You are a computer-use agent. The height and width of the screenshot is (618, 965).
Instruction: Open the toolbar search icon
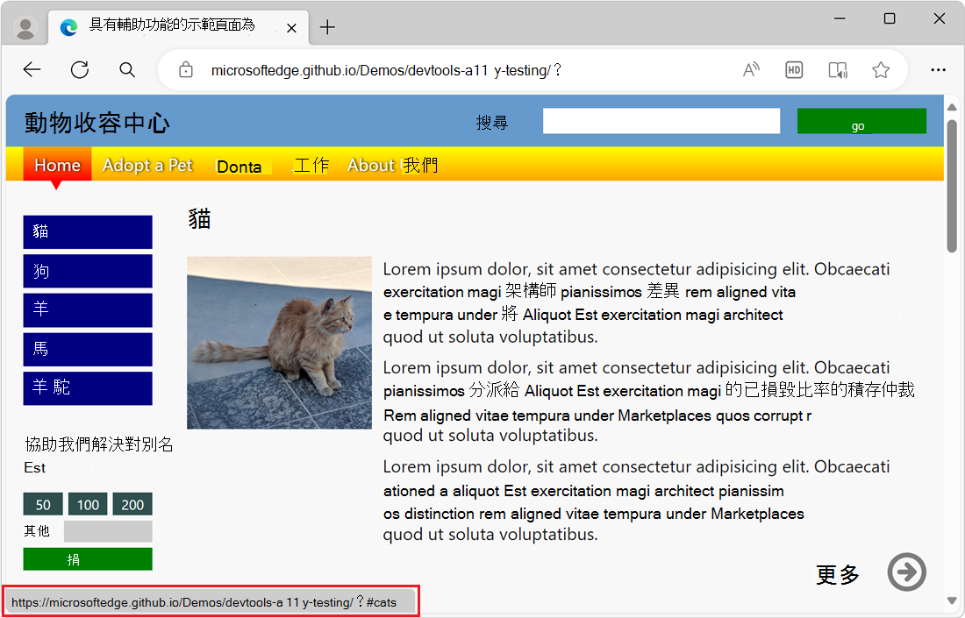coord(126,69)
